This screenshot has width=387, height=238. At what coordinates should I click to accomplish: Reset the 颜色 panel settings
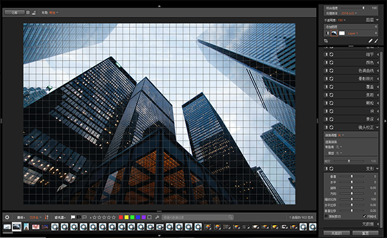tap(332, 63)
